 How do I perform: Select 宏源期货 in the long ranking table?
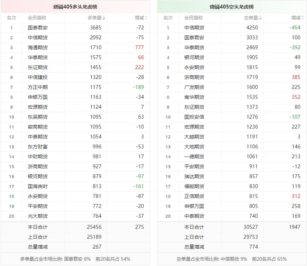pyautogui.click(x=38, y=107)
